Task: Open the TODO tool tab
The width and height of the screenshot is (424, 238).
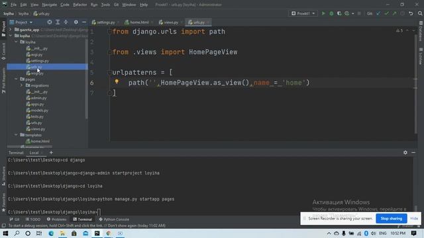Action: (33, 219)
